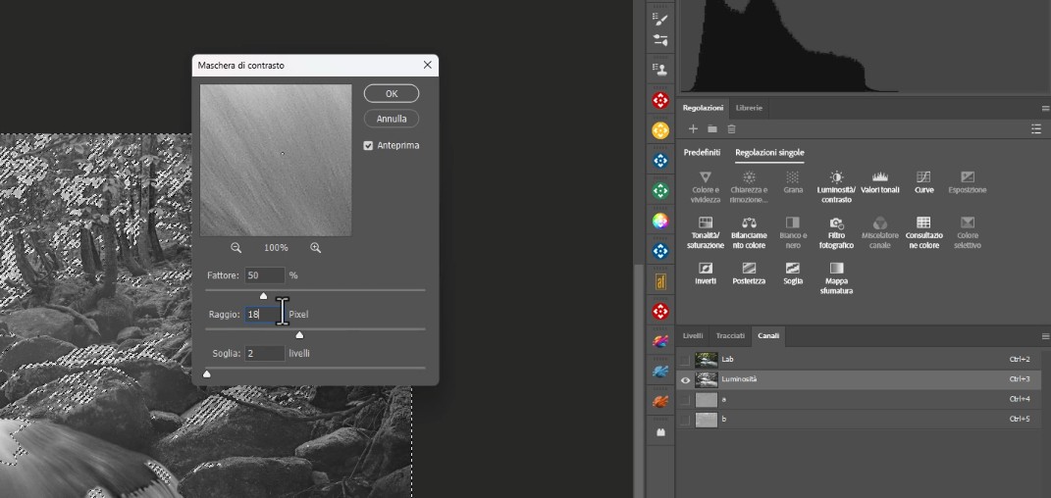Open the Regolazioni panel options menu
Screen dimensions: 1051x498
coord(1045,108)
